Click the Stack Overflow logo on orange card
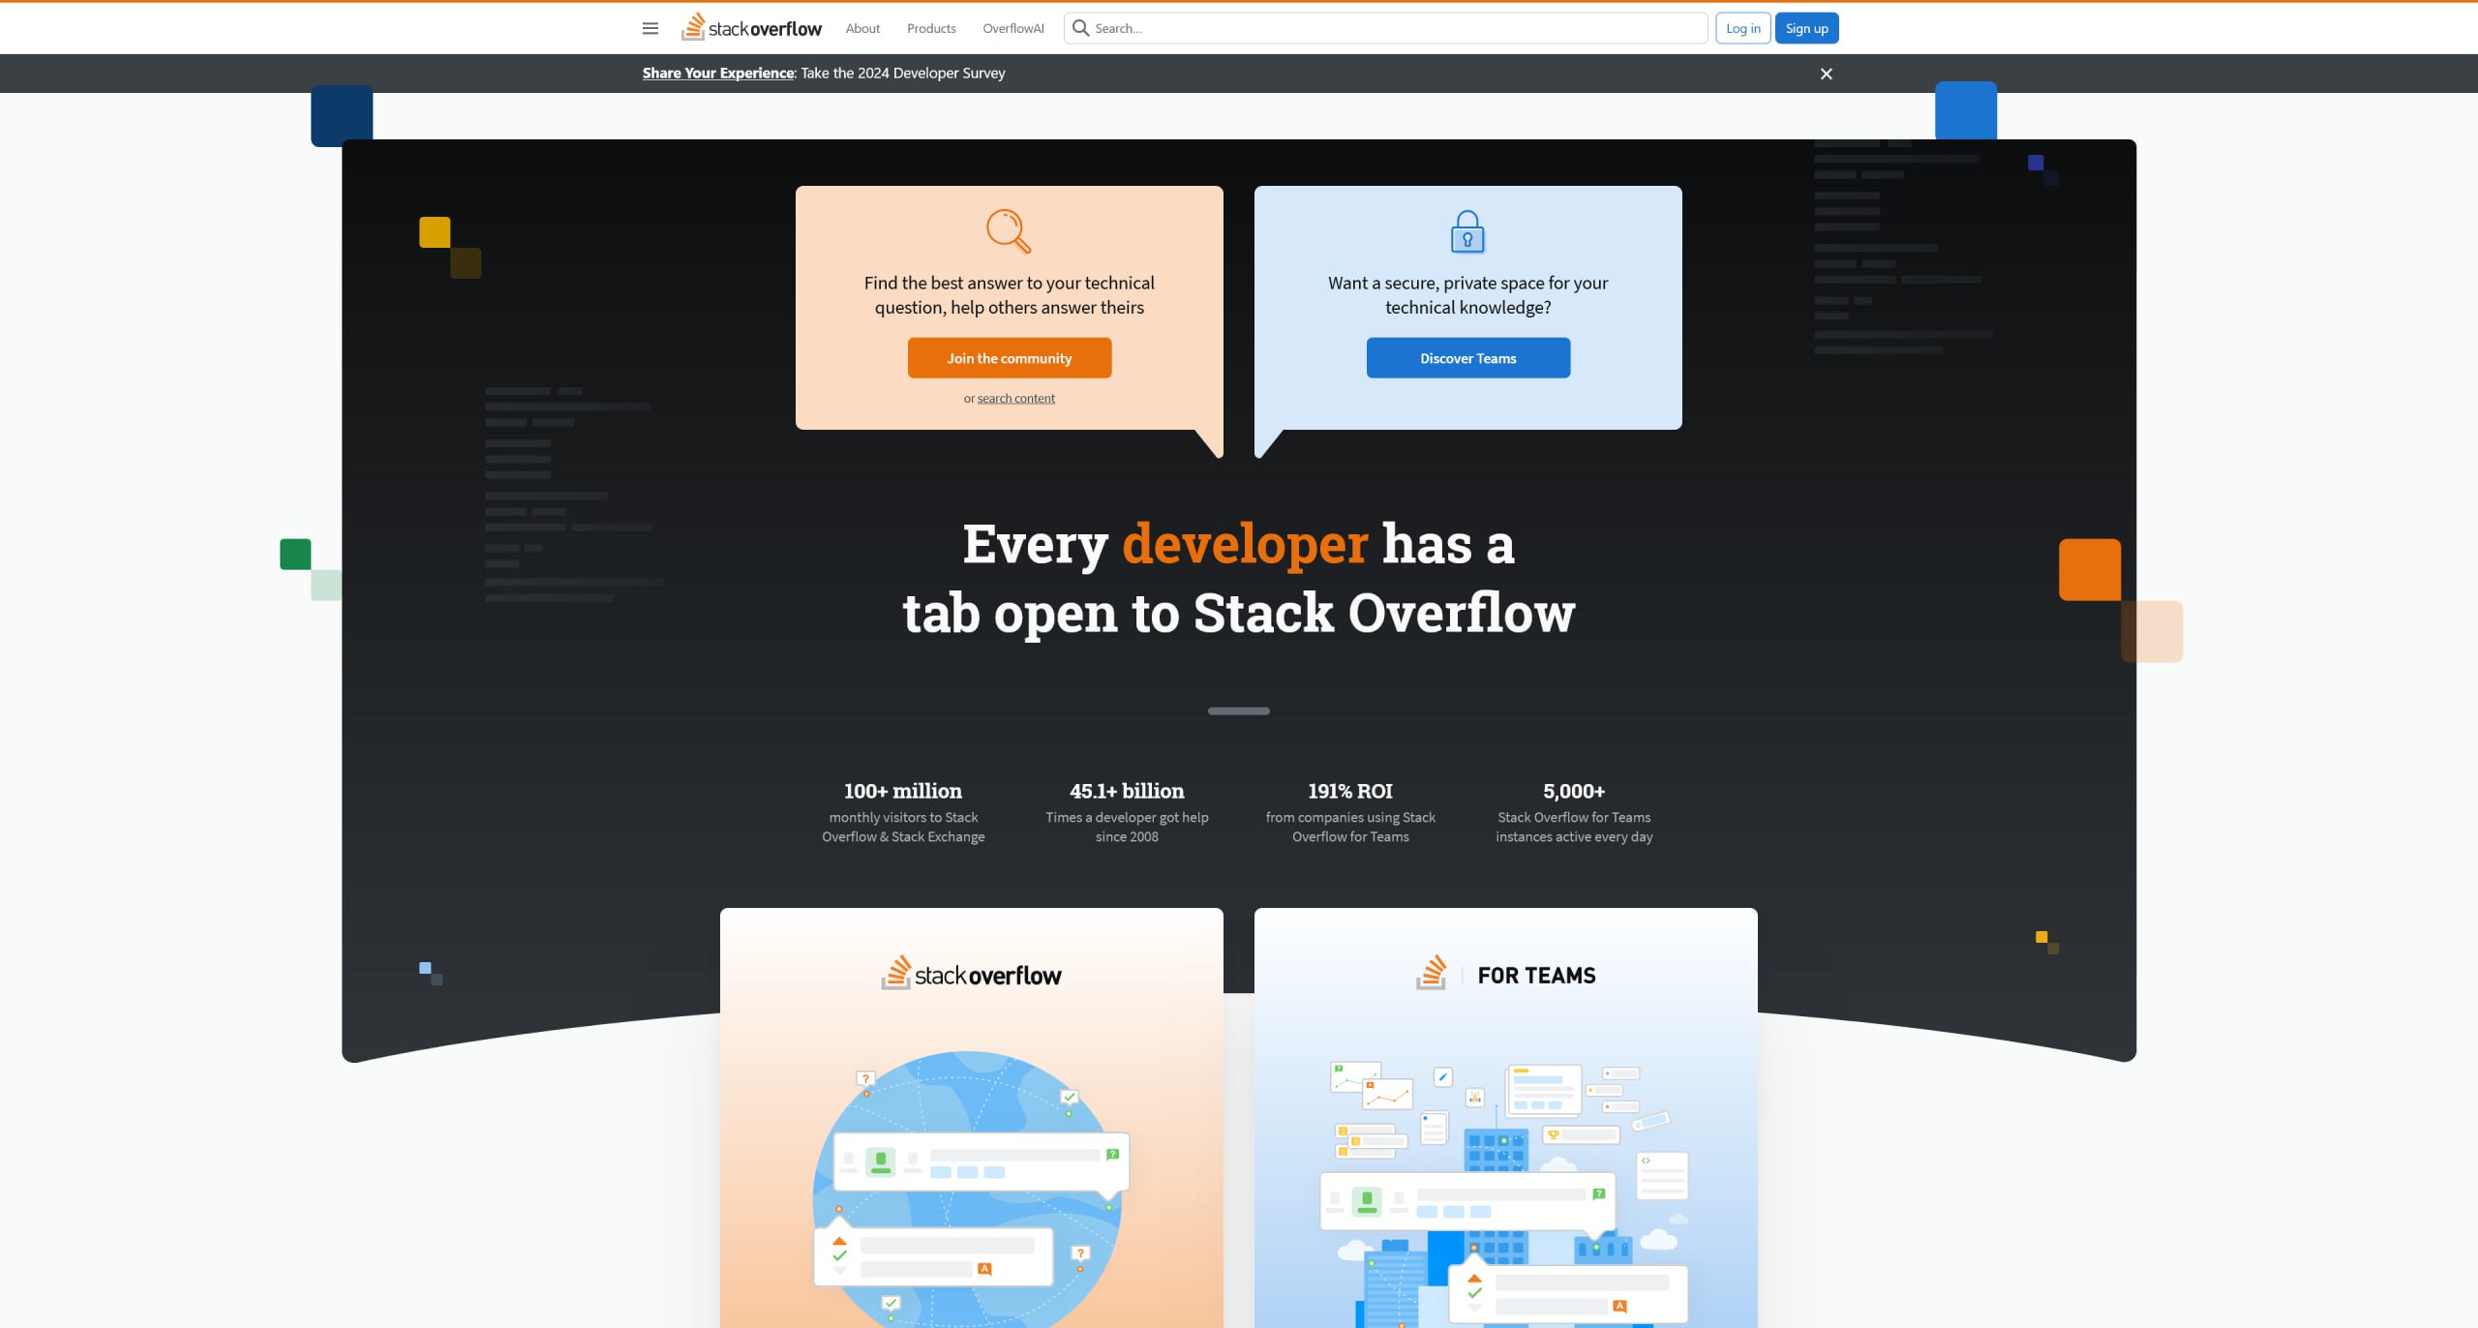Viewport: 2478px width, 1328px height. pos(971,974)
